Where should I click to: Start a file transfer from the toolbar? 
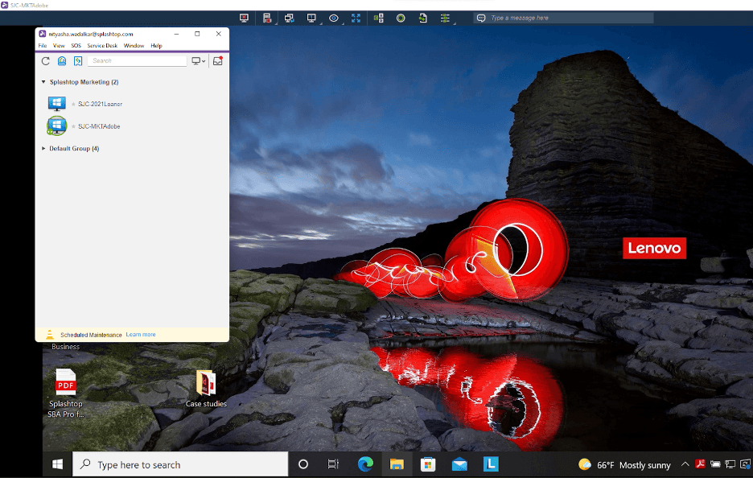point(422,18)
